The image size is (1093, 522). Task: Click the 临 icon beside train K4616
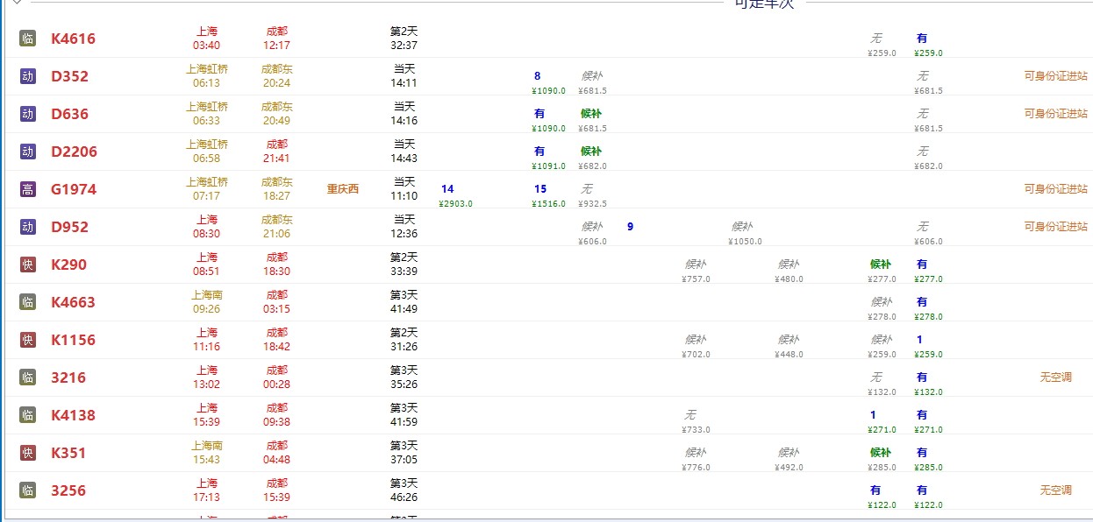pyautogui.click(x=27, y=39)
